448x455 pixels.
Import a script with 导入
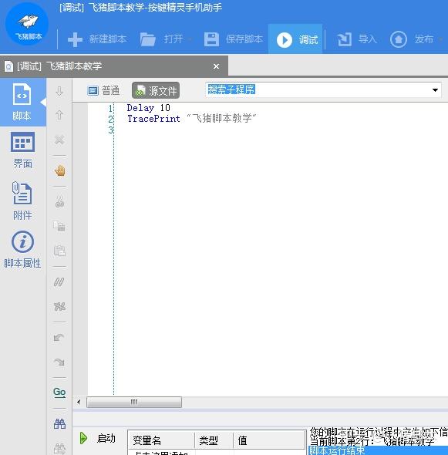(356, 39)
